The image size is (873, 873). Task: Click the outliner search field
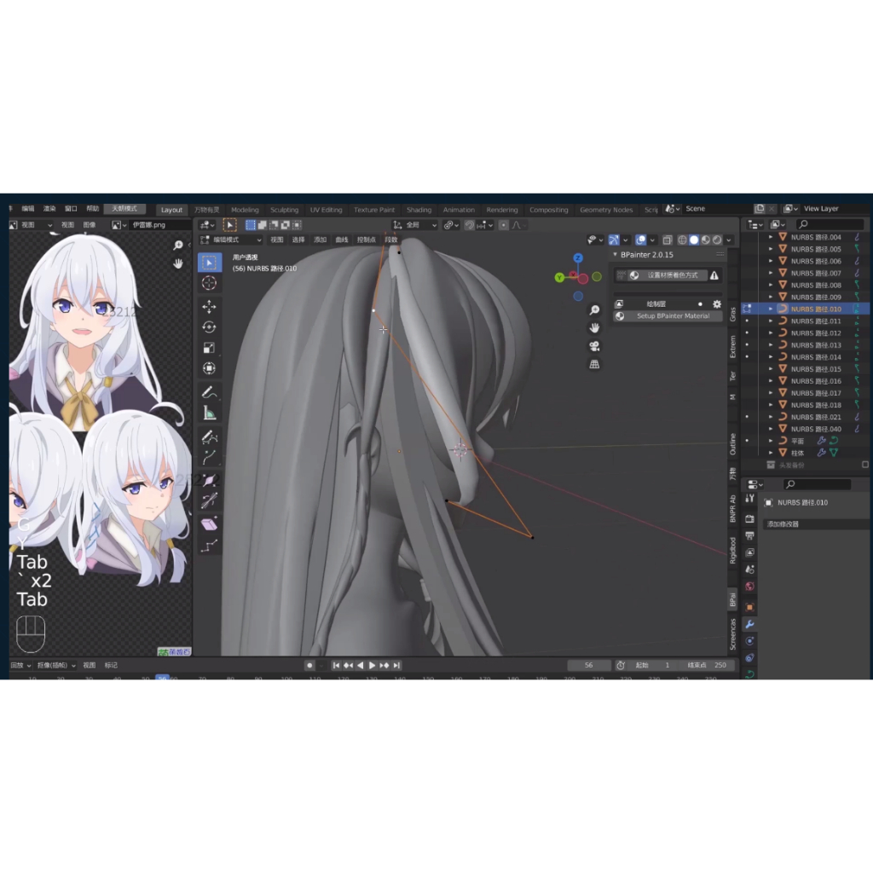tap(830, 224)
